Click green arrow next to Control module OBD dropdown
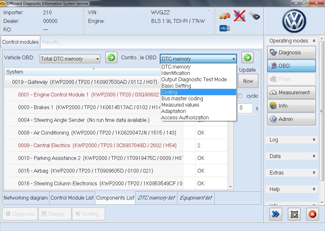 pos(248,58)
